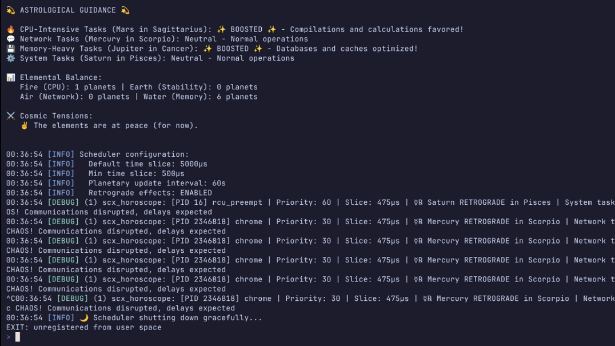The image size is (615, 346).
Task: Click the star emoji after ASTROLOGICAL GUIDANCE title
Action: [x=125, y=10]
